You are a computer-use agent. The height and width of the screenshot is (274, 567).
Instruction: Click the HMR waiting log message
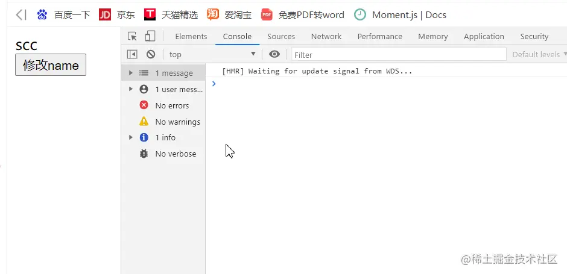317,71
